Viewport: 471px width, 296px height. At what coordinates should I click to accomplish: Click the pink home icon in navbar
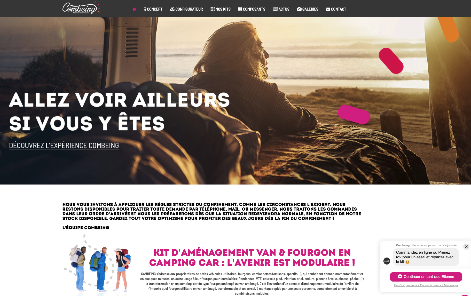134,9
